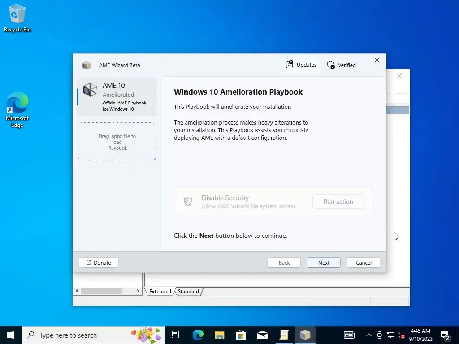Open Task View on the taskbar
Image resolution: width=459 pixels, height=344 pixels.
[x=176, y=335]
